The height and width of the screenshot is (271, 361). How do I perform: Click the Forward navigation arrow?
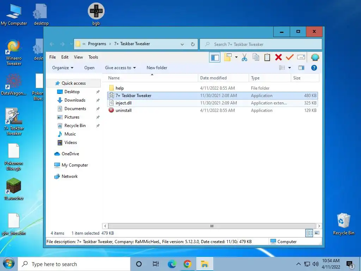pyautogui.click(x=62, y=44)
